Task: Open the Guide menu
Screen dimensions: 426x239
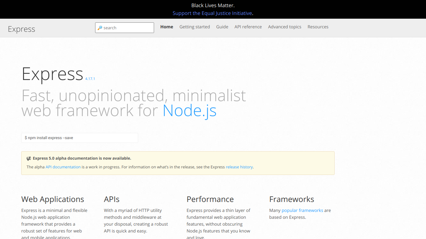Action: [222, 27]
